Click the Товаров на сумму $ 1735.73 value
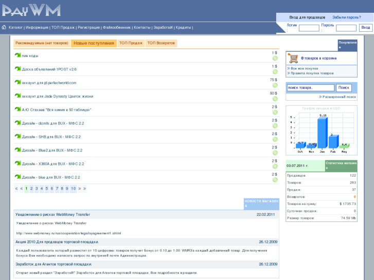Viewport: 374px width, 280px height. pyautogui.click(x=348, y=204)
